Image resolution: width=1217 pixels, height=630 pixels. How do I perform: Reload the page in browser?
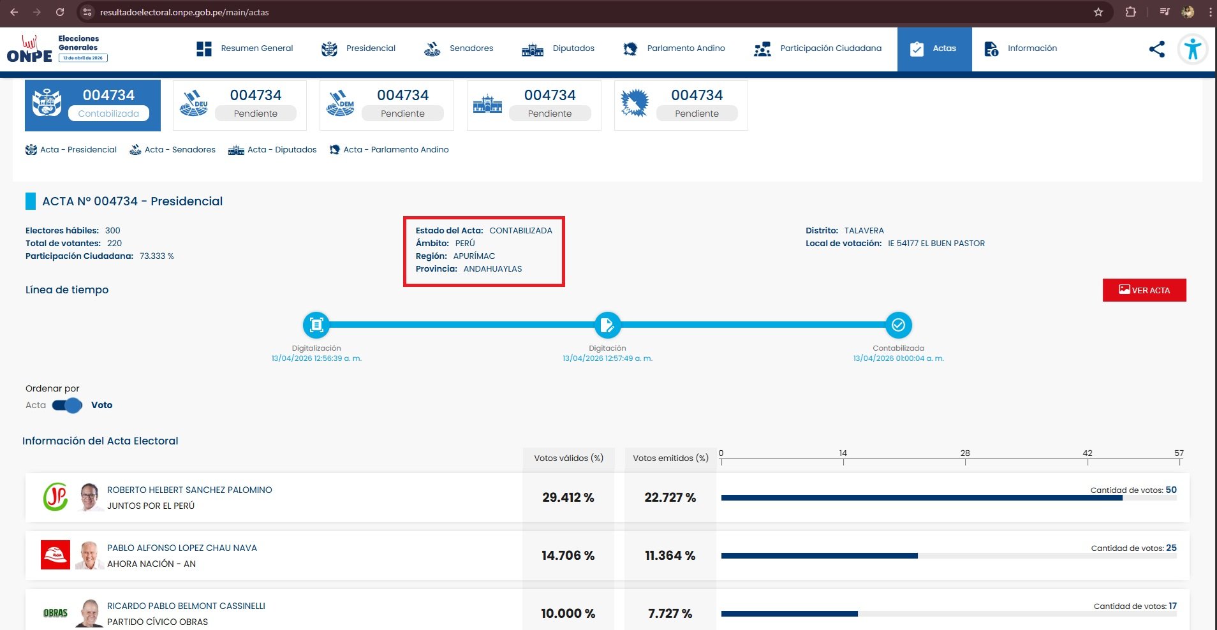[x=59, y=12]
